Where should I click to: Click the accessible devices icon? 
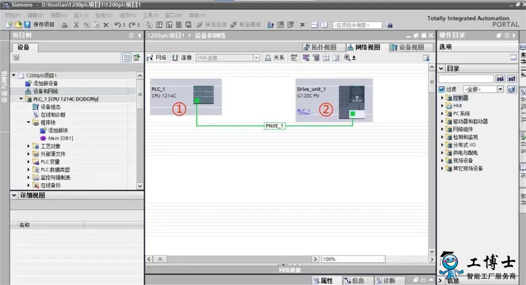coord(270,25)
